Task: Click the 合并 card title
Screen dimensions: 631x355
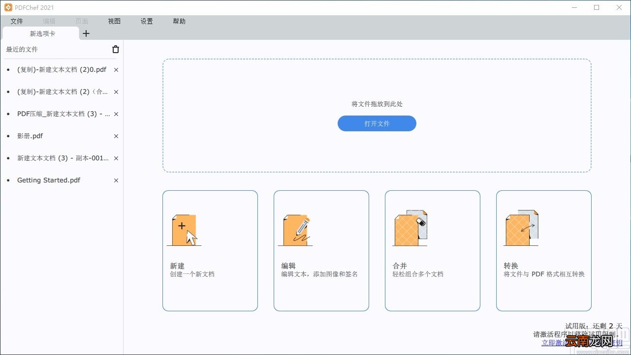Action: click(x=400, y=266)
